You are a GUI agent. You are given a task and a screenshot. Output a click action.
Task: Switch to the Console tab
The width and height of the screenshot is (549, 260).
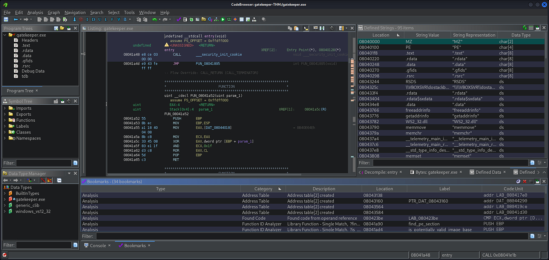click(x=98, y=245)
